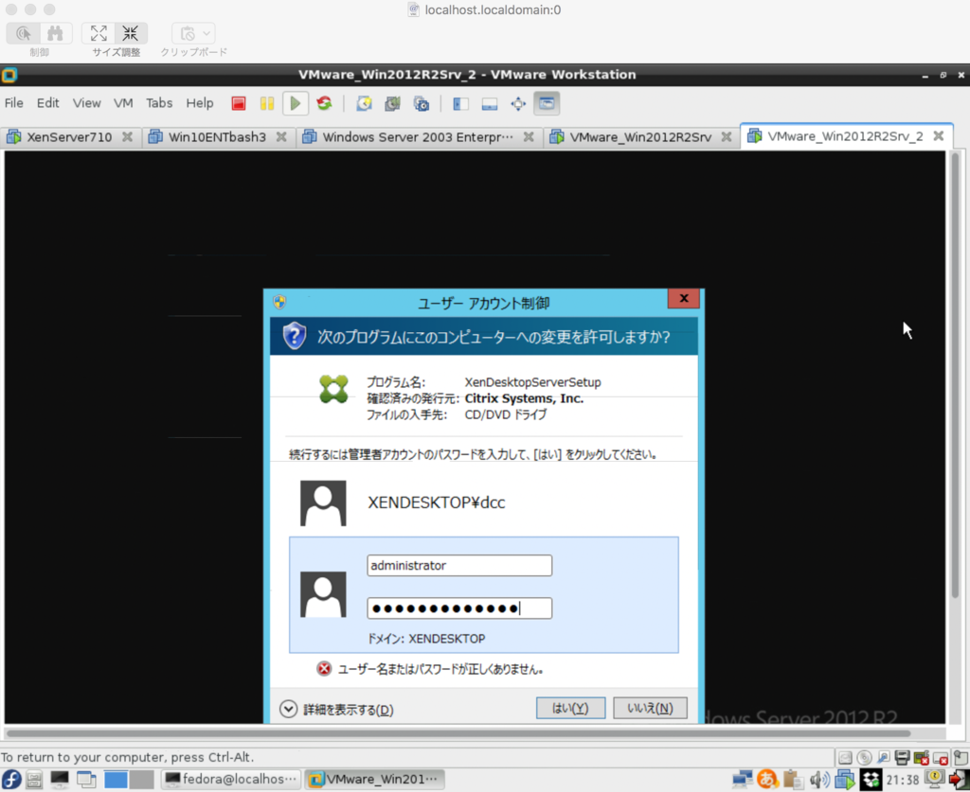Click the yellow suspend VM button
970x792 pixels.
(266, 103)
